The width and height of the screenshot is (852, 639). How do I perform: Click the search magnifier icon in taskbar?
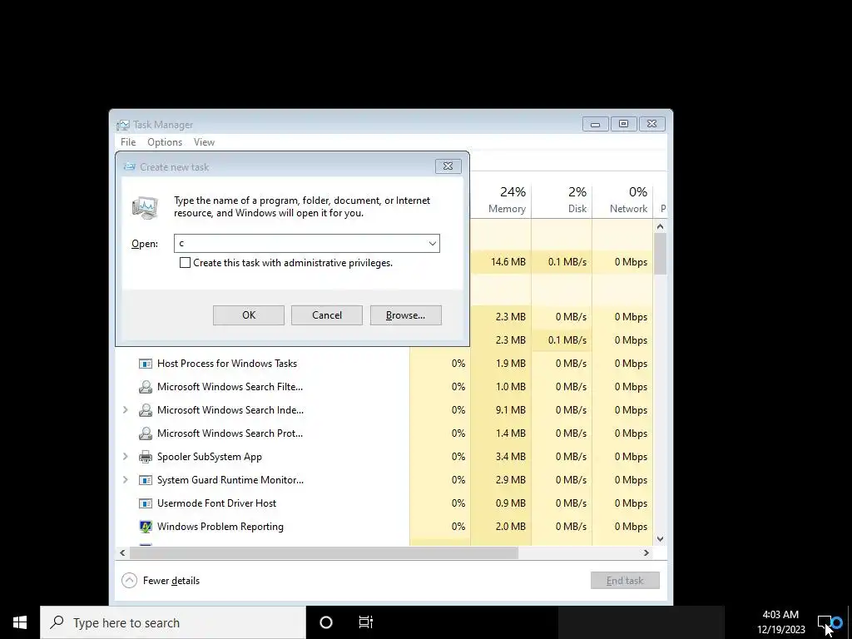[x=57, y=622]
